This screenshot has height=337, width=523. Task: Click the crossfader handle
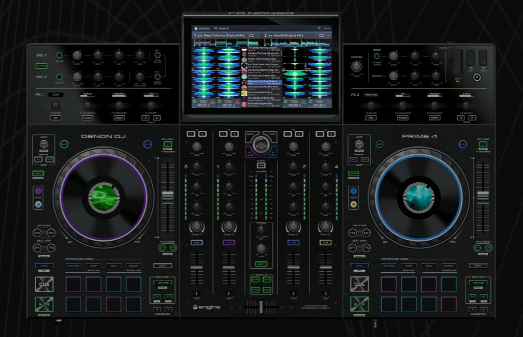[x=261, y=307]
